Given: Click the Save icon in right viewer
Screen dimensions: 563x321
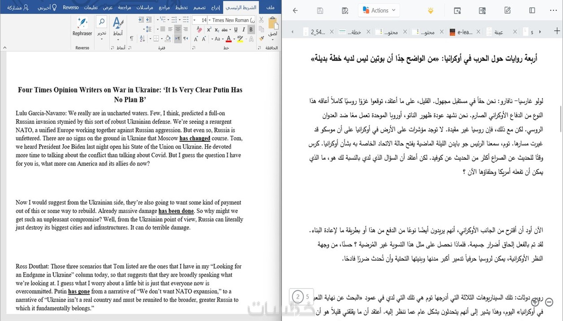Looking at the screenshot, I should pyautogui.click(x=320, y=11).
